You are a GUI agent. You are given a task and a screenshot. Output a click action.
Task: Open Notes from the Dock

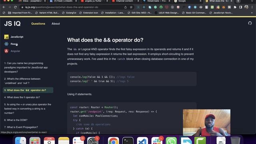(64, 141)
